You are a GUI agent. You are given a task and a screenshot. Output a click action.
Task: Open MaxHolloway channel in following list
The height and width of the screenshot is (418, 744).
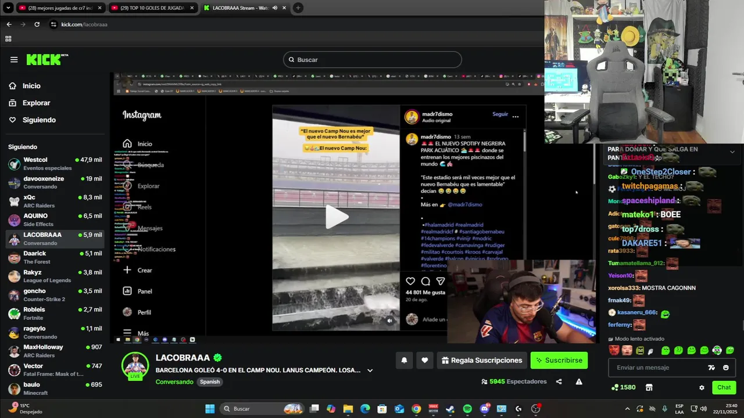55,351
